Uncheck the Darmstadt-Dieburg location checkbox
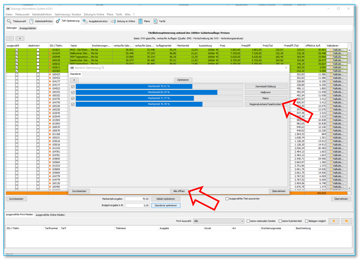The height and width of the screenshot is (261, 360). [73, 86]
